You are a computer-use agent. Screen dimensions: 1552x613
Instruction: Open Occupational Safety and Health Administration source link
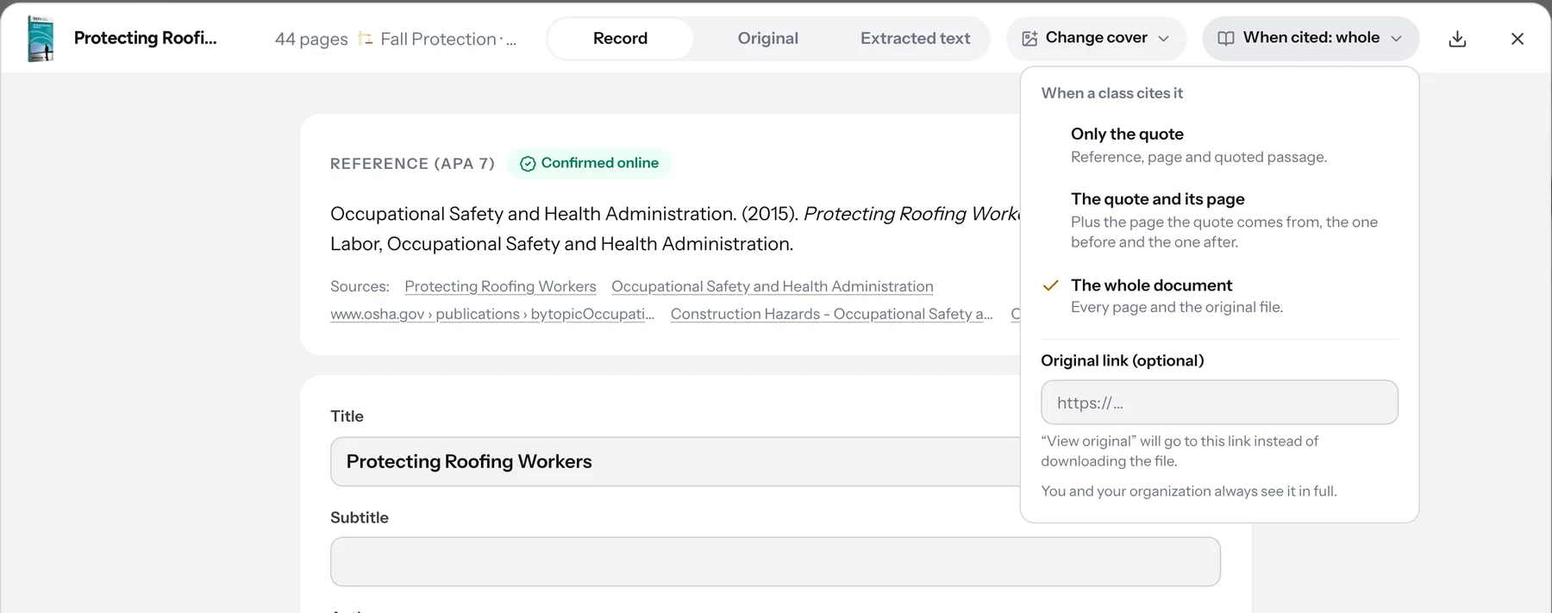point(773,286)
